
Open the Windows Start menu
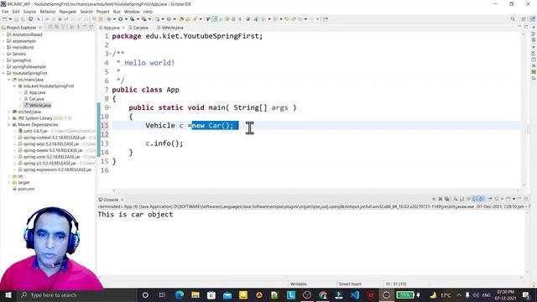[x=8, y=294]
